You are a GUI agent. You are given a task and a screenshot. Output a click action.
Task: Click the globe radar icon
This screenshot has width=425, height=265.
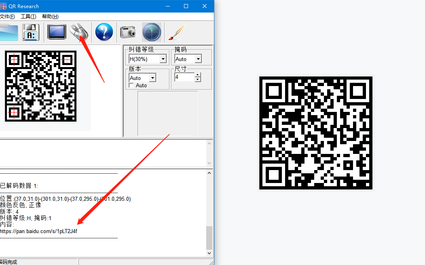[152, 32]
